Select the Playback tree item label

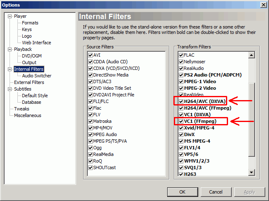(x=23, y=49)
